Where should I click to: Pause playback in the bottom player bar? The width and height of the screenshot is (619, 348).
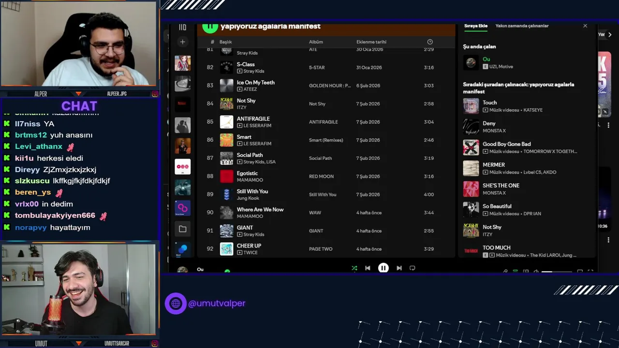(383, 268)
